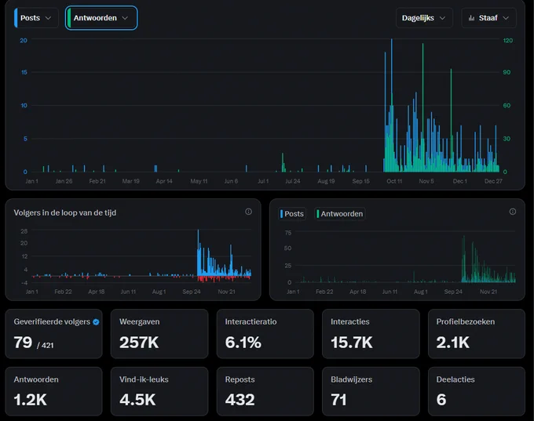534x421 pixels.
Task: Click the '/ 421' follower total text
Action: tap(46, 346)
